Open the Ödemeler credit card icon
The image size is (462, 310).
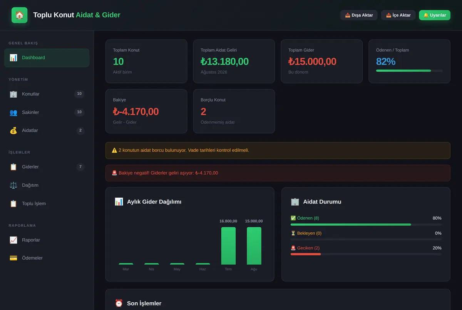tap(13, 258)
